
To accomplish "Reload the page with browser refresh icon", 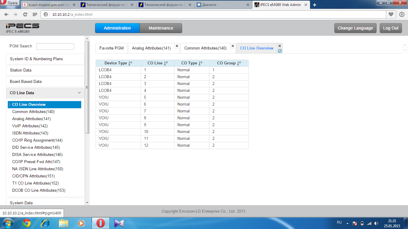I will [x=25, y=14].
